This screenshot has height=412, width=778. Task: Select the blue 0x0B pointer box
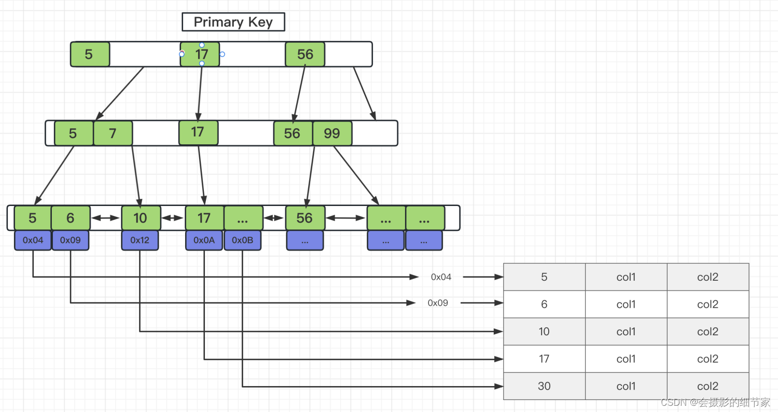coord(242,240)
